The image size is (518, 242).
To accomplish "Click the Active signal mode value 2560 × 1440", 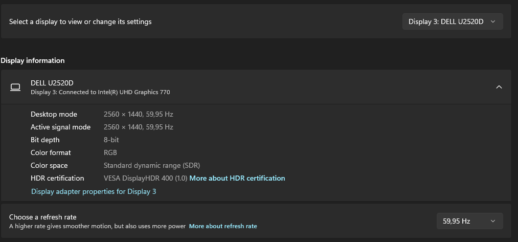I will (139, 127).
